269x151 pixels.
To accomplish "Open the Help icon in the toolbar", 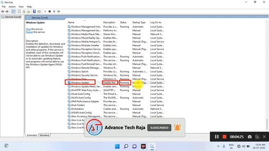I will click(34, 11).
